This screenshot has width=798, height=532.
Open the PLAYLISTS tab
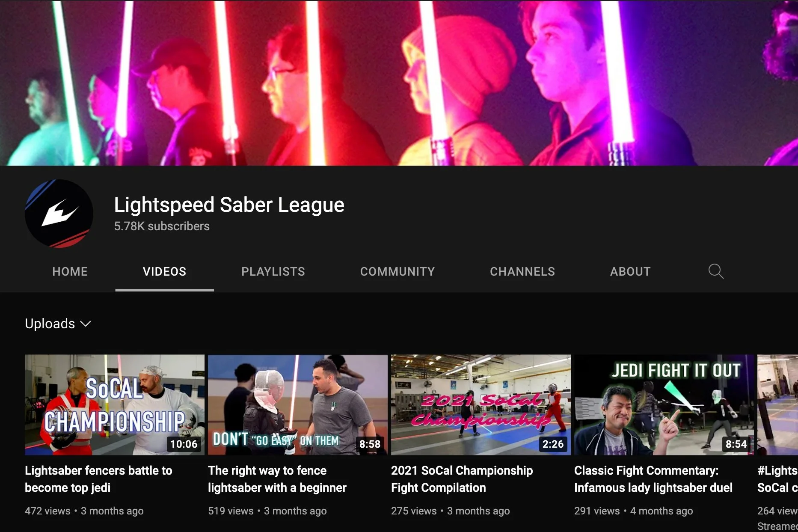pyautogui.click(x=273, y=271)
